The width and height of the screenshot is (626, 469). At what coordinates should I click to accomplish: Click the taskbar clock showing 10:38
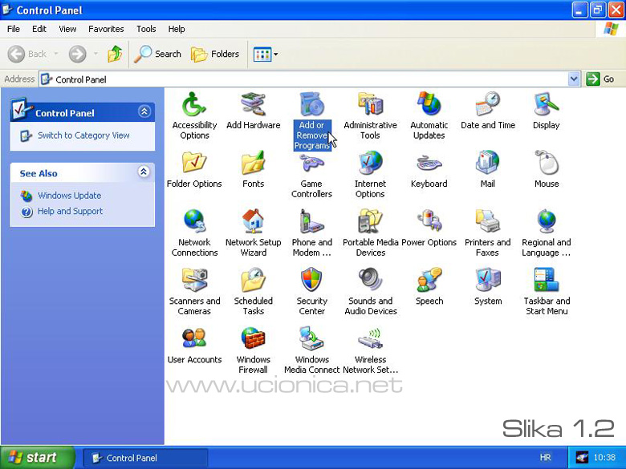coord(604,458)
